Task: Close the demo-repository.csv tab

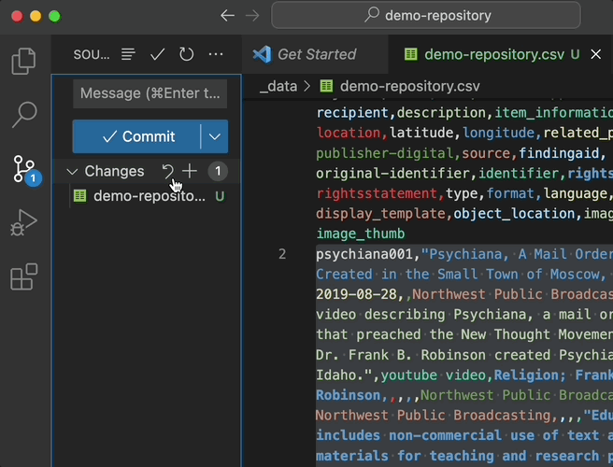Action: [596, 54]
